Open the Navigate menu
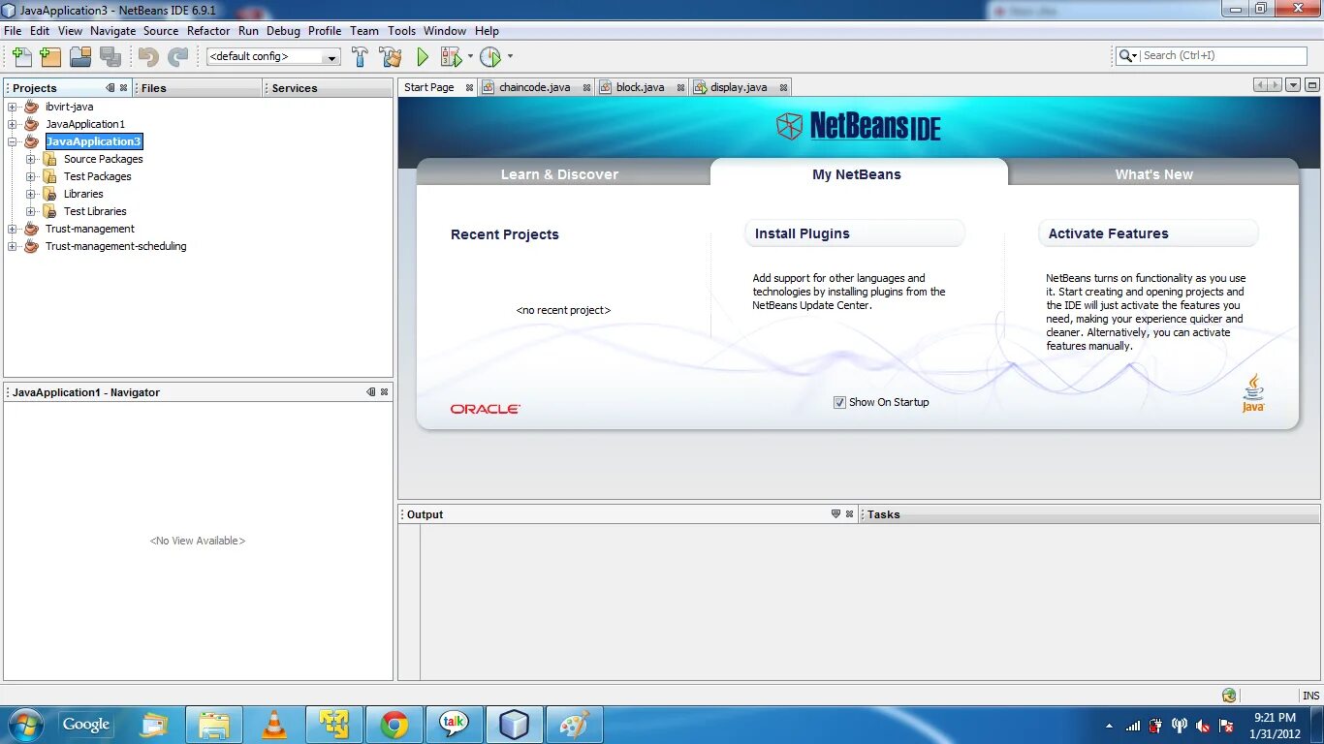This screenshot has width=1324, height=744. (113, 31)
